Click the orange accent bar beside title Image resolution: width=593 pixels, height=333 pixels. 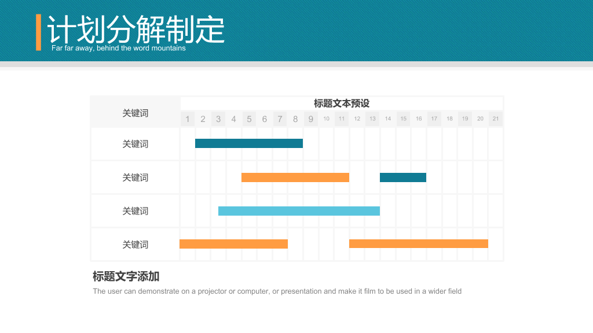click(39, 32)
